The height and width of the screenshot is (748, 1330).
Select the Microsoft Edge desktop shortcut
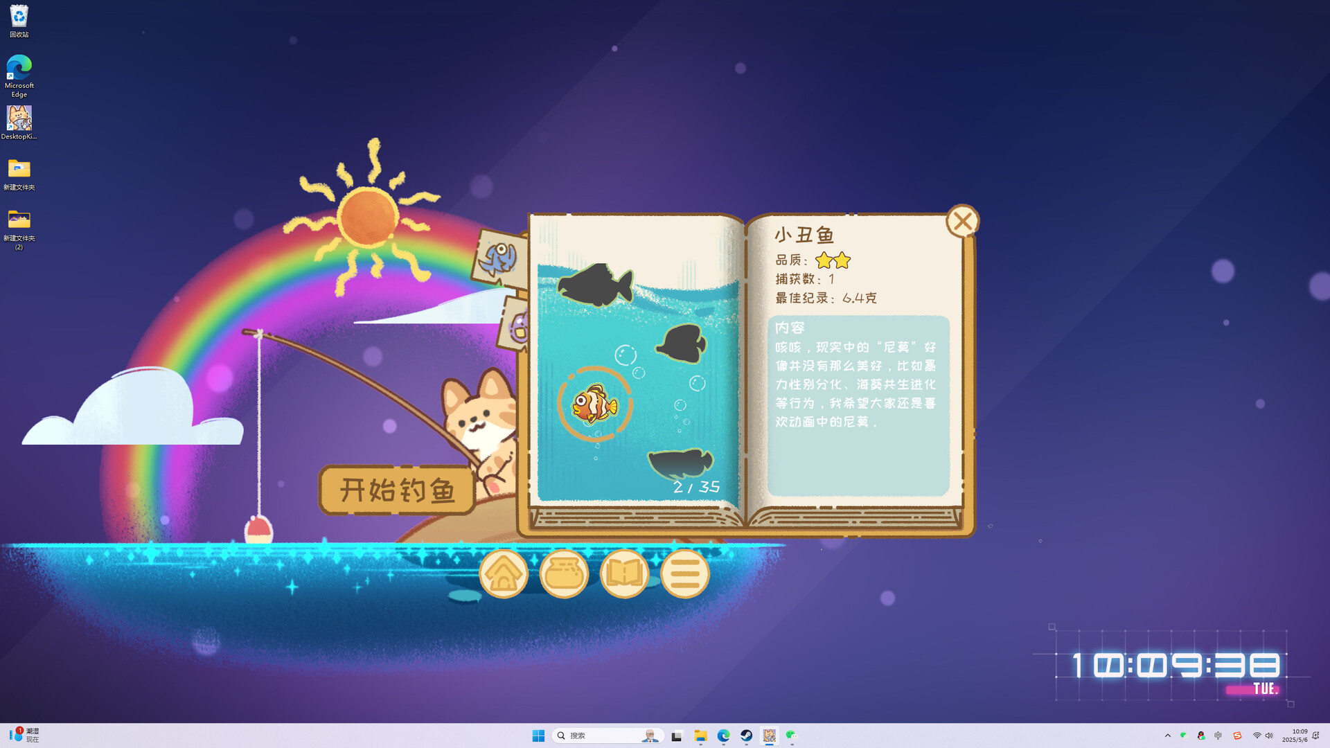coord(19,76)
